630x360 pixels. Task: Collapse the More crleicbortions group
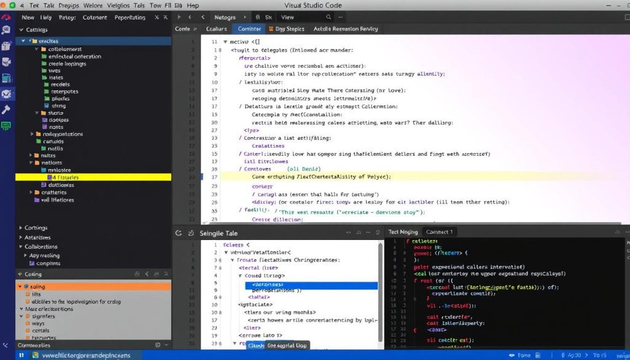pyautogui.click(x=22, y=309)
